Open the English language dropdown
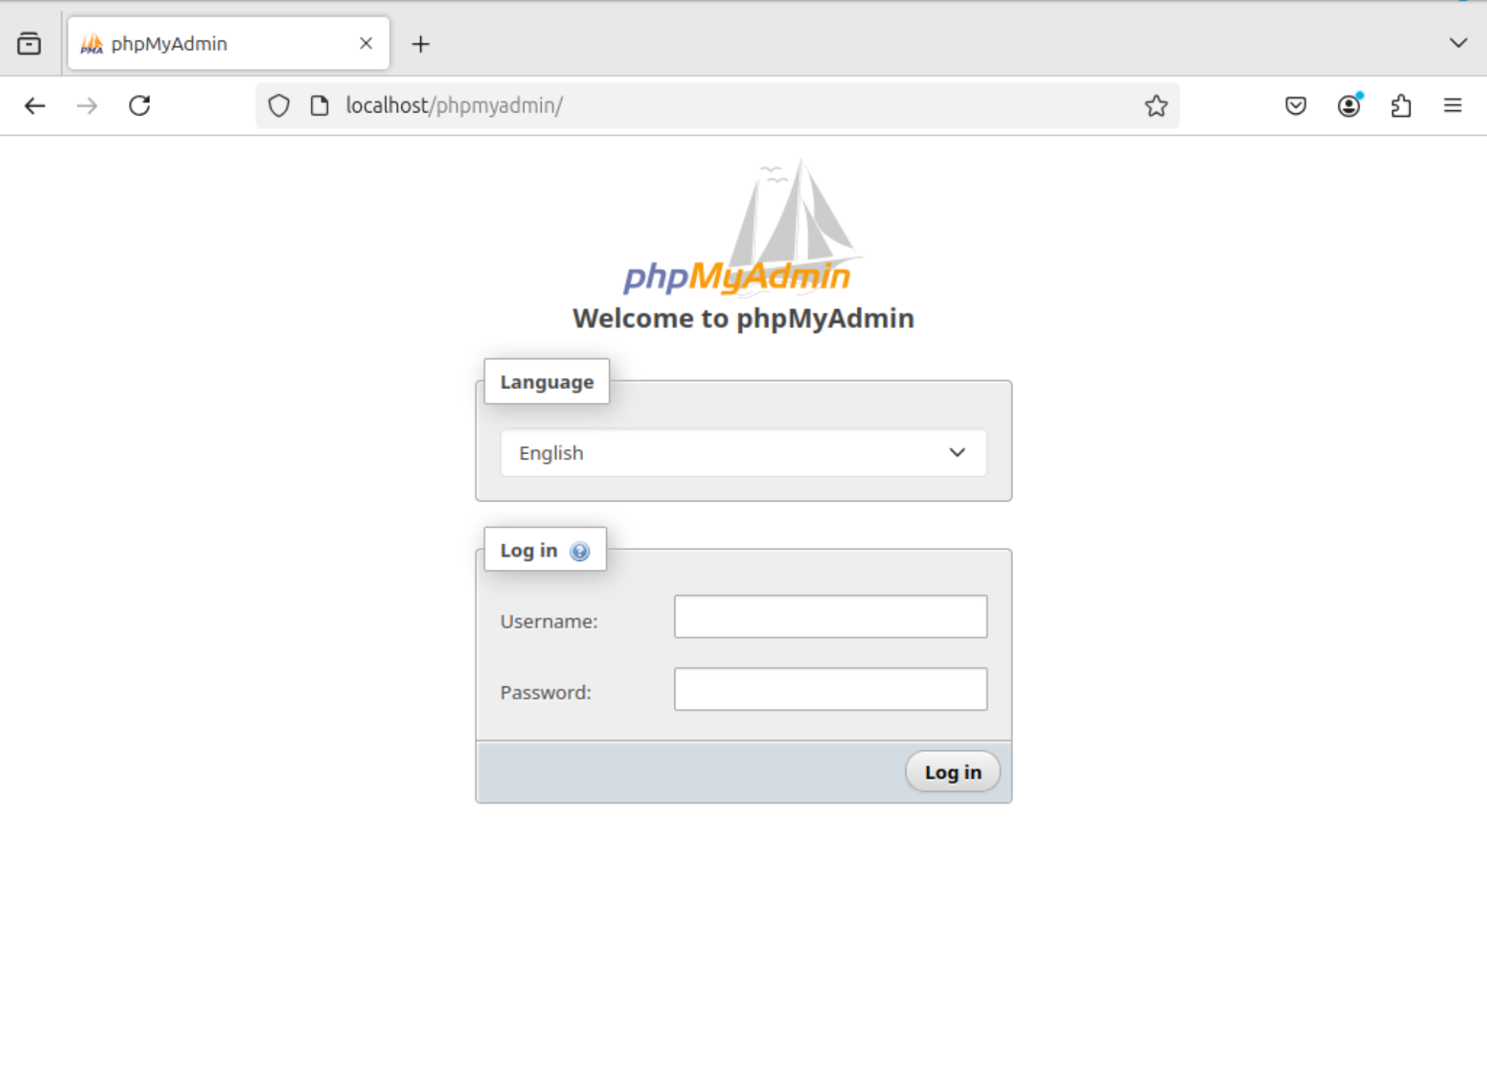This screenshot has width=1487, height=1072. (x=743, y=453)
